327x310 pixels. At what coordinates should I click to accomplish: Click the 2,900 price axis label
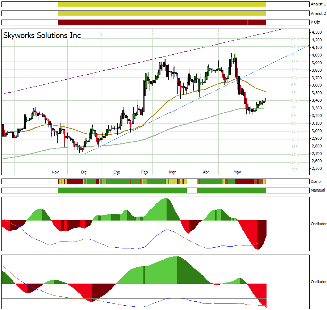[317, 138]
